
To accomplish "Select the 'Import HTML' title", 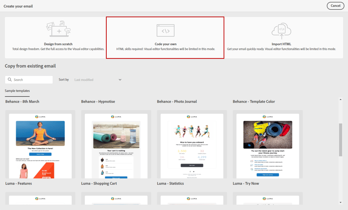I will click(x=281, y=44).
